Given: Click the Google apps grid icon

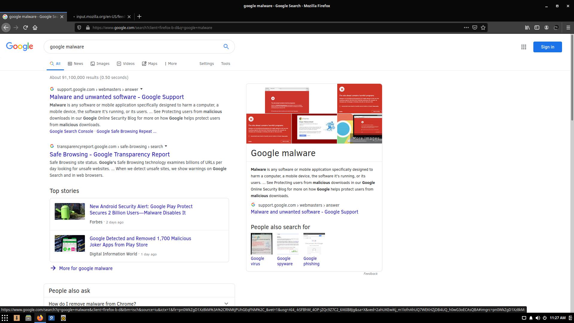Looking at the screenshot, I should click(x=523, y=47).
